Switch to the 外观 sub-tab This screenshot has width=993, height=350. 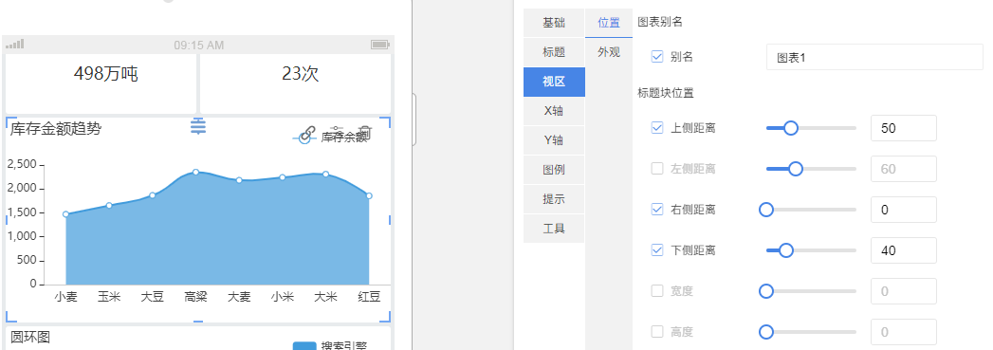(609, 52)
